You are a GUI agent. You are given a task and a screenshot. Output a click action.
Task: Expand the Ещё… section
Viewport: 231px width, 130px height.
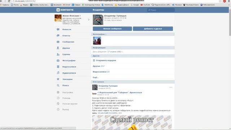tap(96, 77)
